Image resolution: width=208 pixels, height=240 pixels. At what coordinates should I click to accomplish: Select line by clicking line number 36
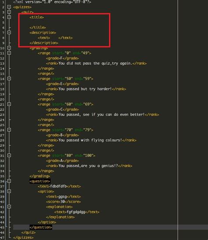click(x=2, y=181)
